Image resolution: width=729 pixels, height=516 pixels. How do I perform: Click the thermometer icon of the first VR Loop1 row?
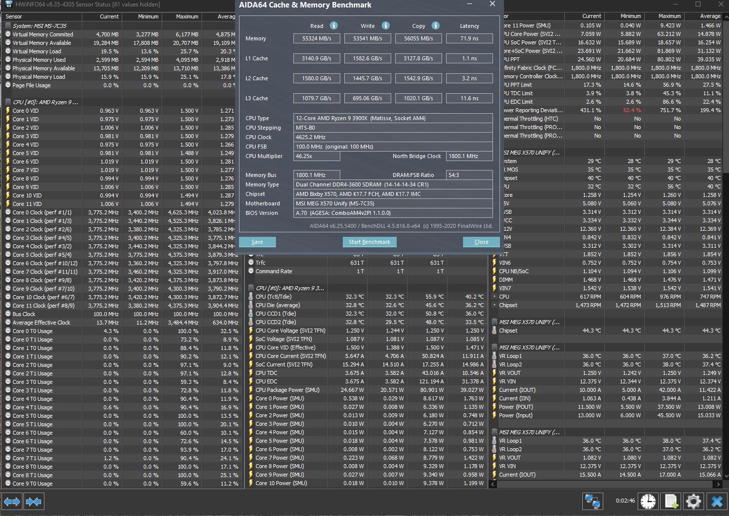tap(494, 356)
